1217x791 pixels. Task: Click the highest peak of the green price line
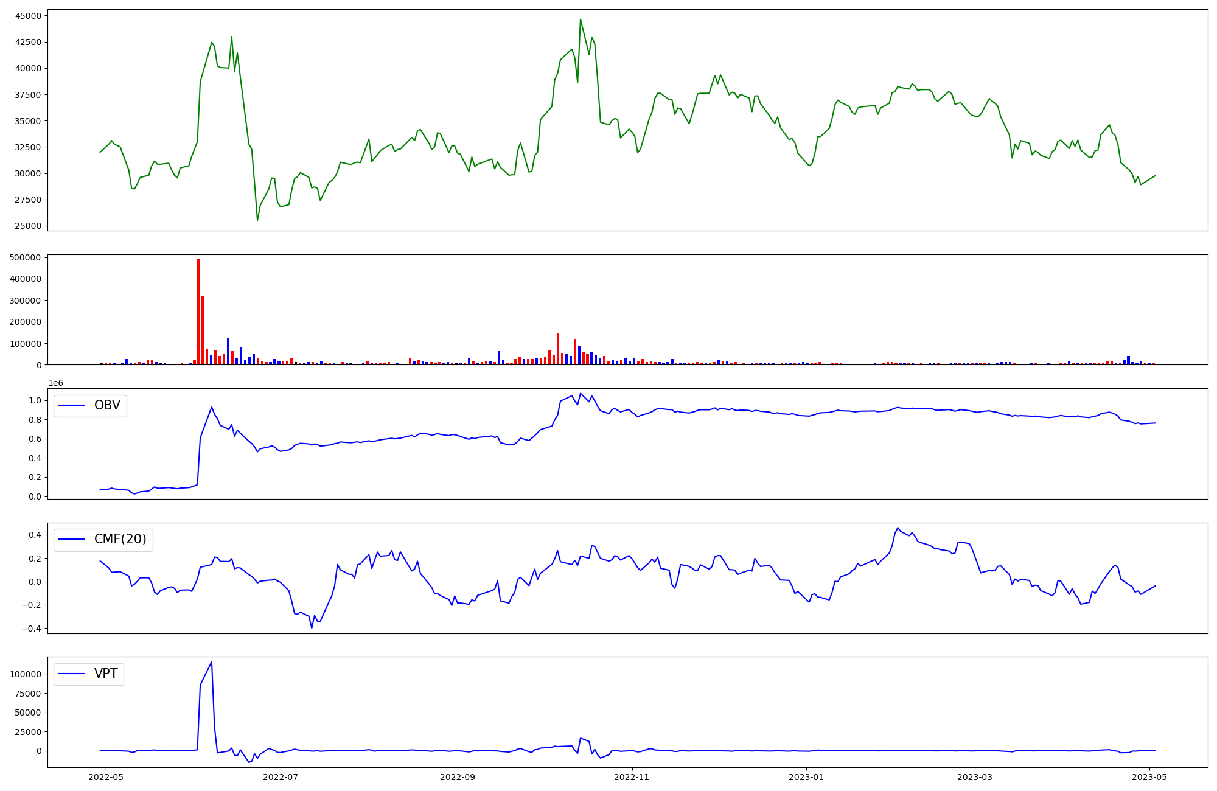point(581,19)
